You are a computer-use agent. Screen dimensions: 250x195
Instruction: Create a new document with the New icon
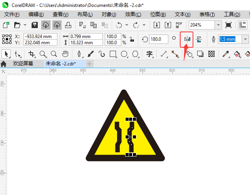[x=6, y=25]
